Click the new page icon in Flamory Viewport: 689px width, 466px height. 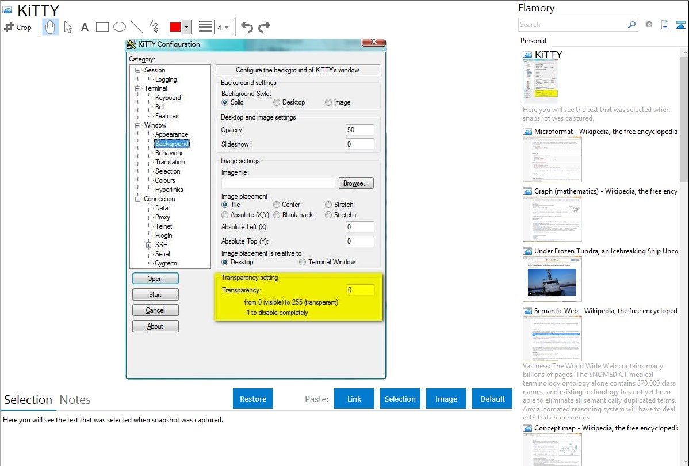coord(665,25)
